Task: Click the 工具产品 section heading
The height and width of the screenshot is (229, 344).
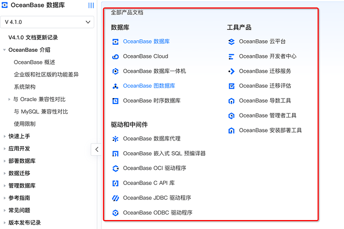Action: click(x=239, y=27)
